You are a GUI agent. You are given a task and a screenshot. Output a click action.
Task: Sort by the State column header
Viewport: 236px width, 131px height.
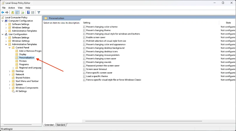tap(228, 23)
